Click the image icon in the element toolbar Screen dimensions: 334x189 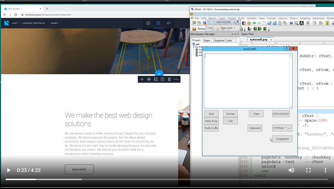pyautogui.click(x=156, y=80)
